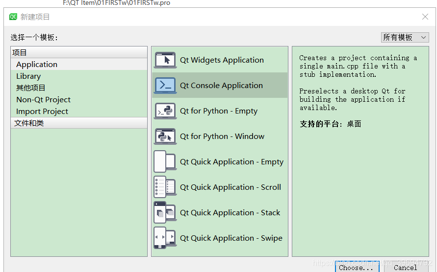The height and width of the screenshot is (272, 437).
Task: Click the Qt Quick Application - Swipe icon
Action: 165,238
